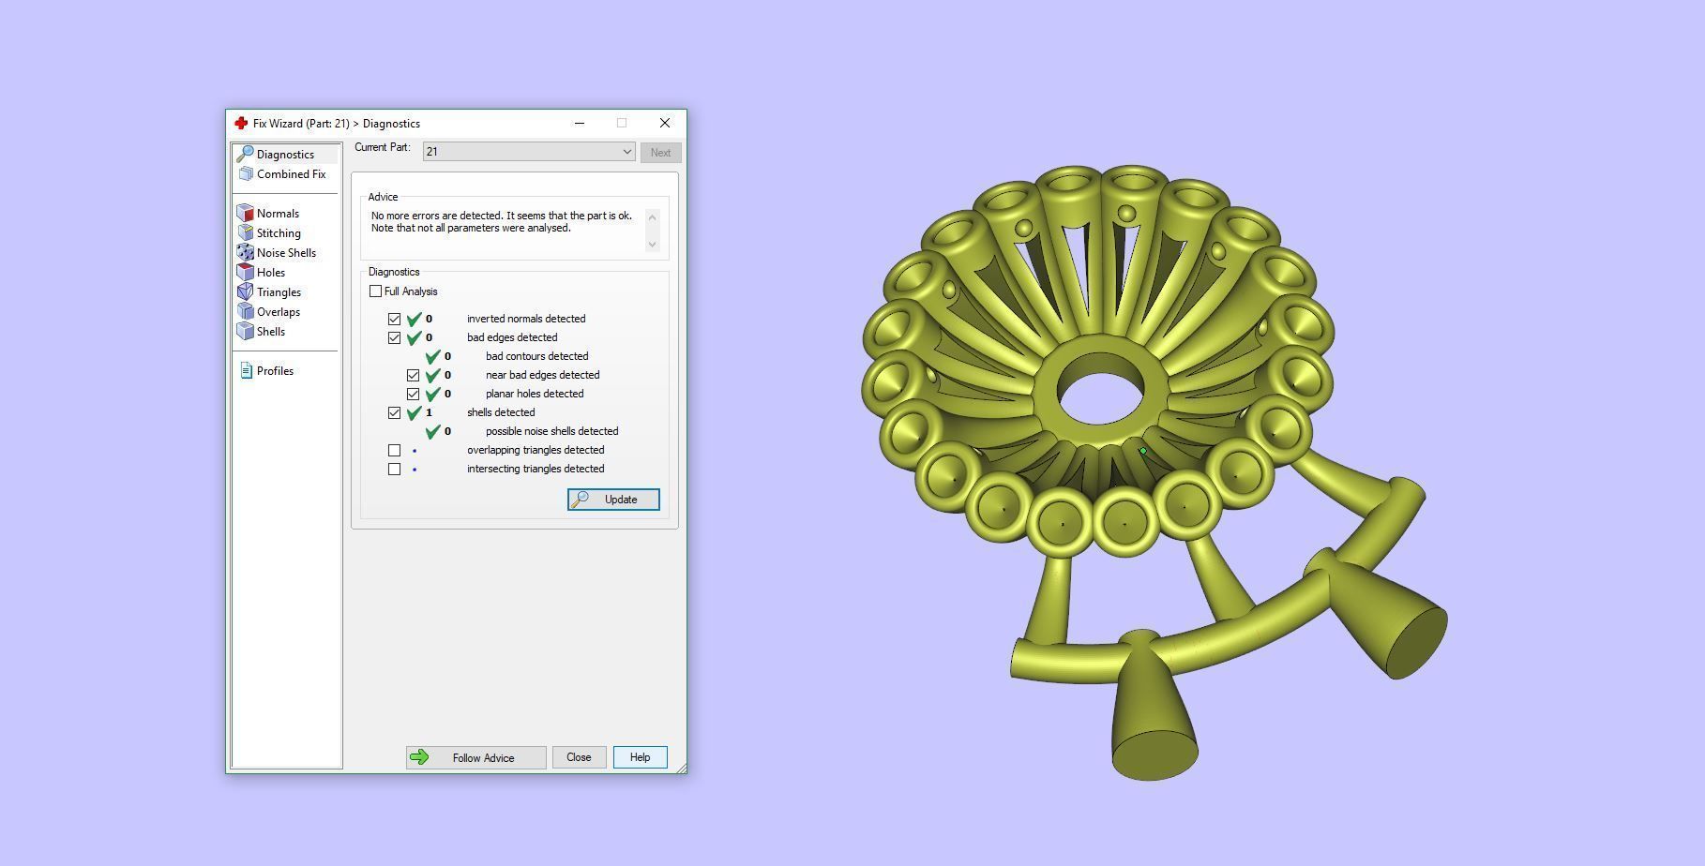Click the 'bad contours detected' label

pos(536,356)
